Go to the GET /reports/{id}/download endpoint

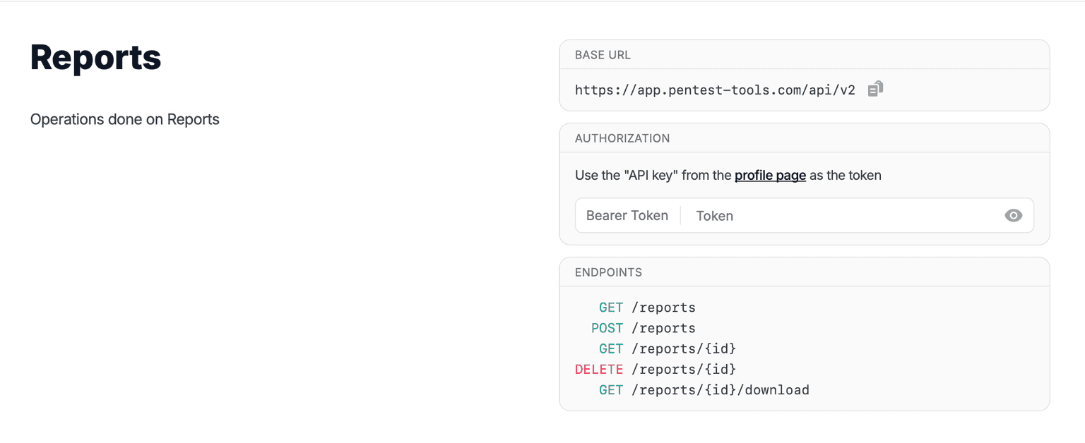[720, 390]
